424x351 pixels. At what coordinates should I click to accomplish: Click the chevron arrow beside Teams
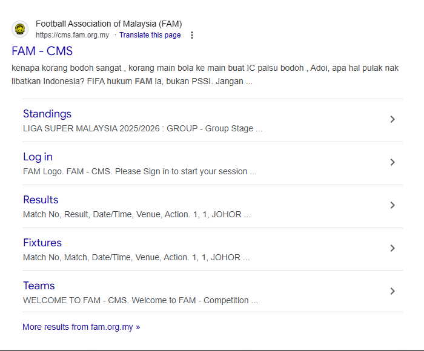pos(393,292)
